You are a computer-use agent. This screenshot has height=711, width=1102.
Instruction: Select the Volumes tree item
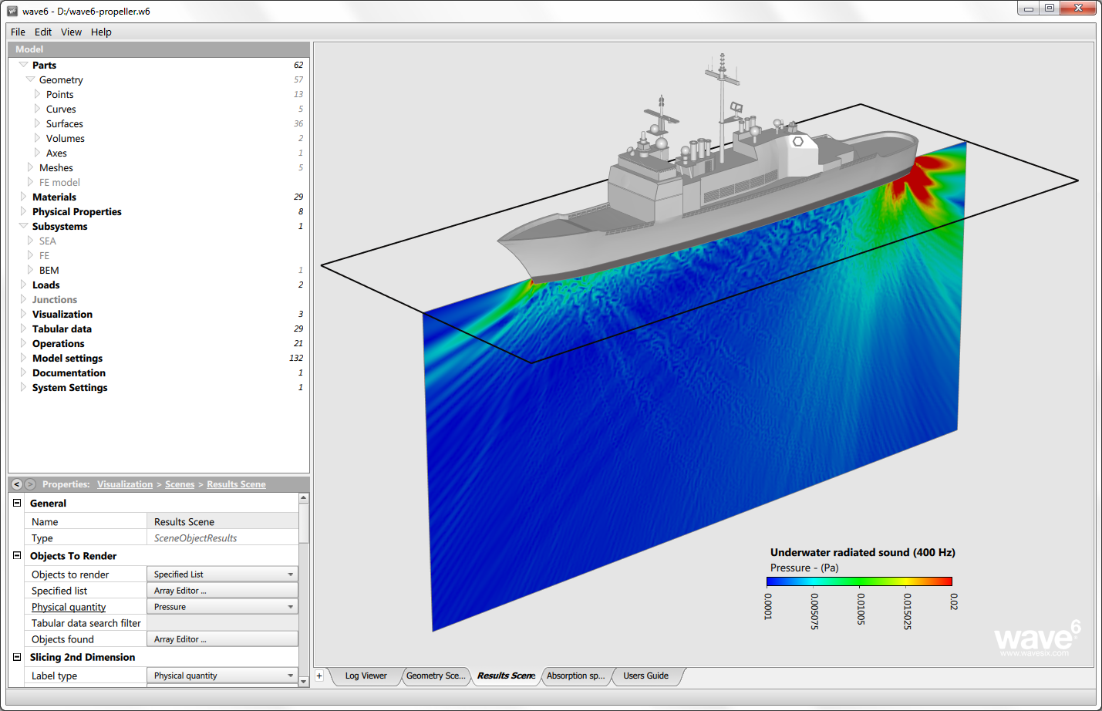(x=66, y=138)
